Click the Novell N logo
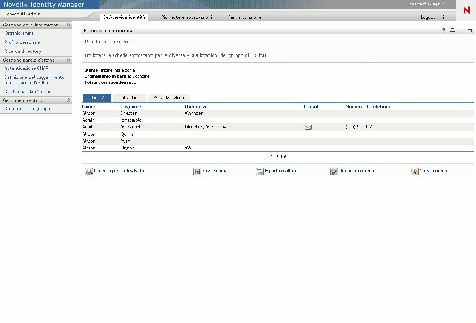 [467, 11]
